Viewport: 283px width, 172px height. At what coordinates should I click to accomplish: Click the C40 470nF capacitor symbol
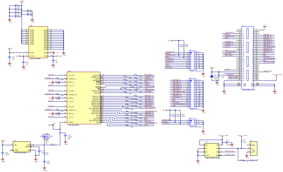pyautogui.click(x=65, y=136)
